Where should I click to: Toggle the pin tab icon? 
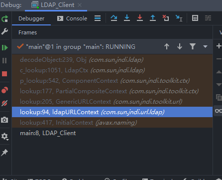(4, 153)
